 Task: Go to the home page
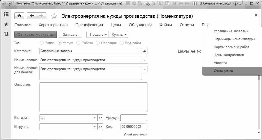pos(19,16)
